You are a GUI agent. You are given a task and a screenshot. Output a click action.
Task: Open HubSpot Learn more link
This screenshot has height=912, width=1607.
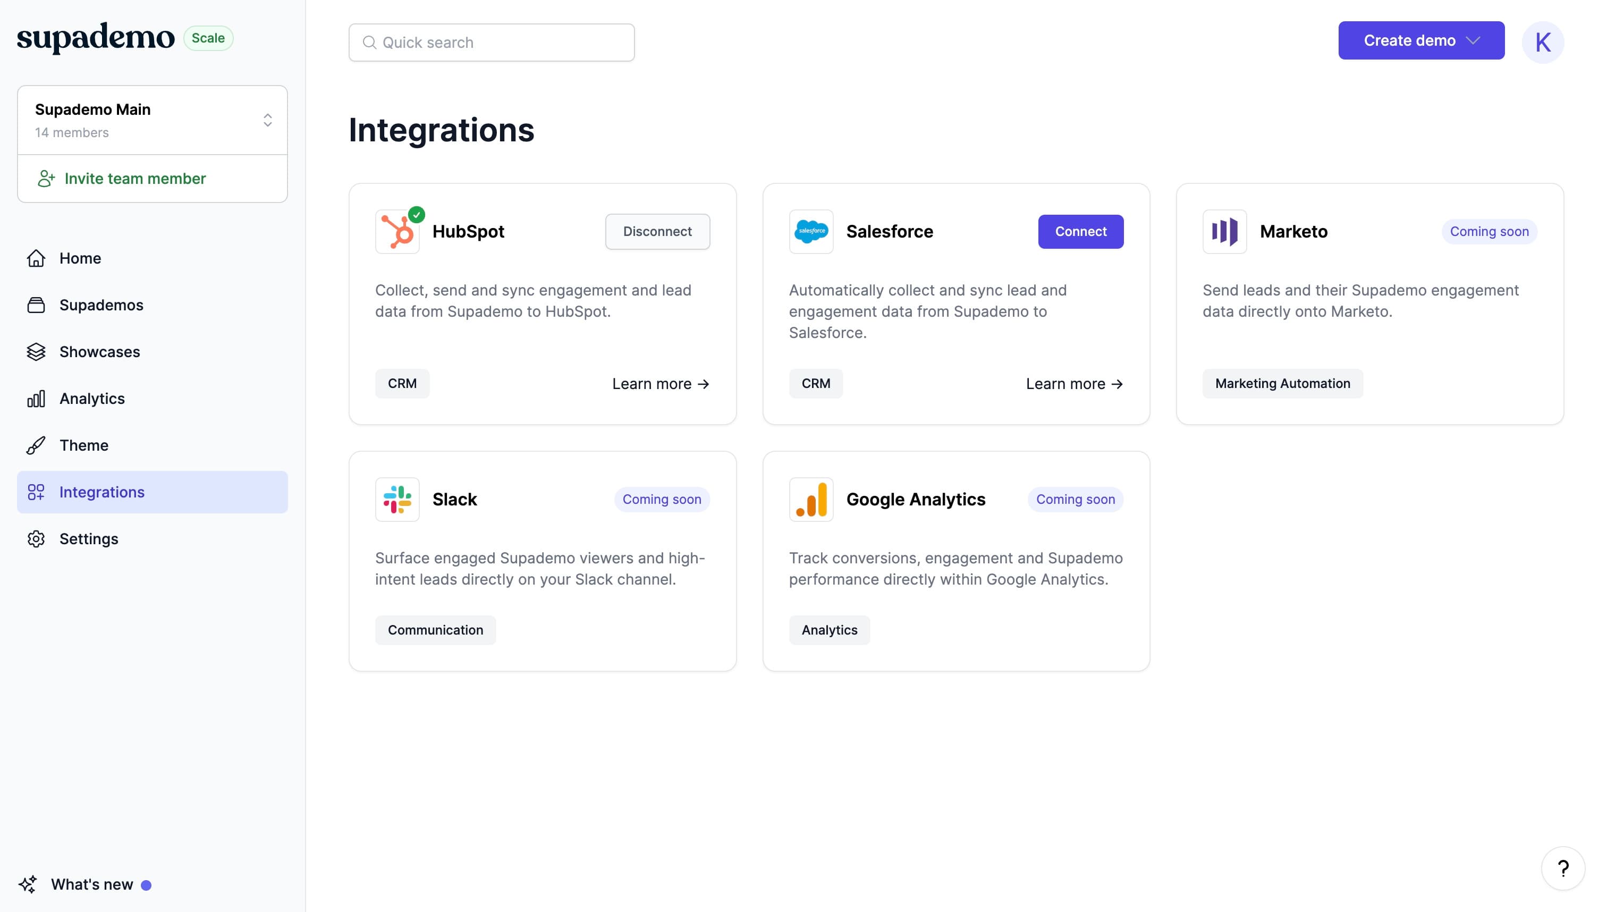pos(661,384)
